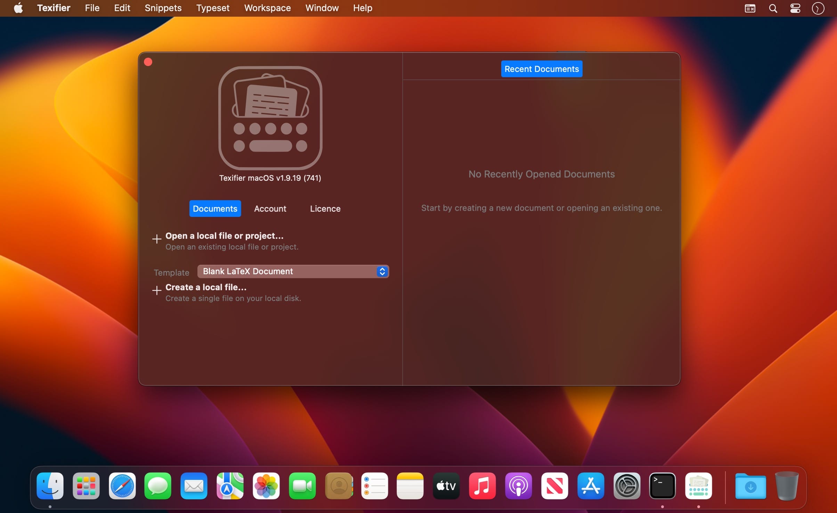
Task: Open Reminders from the Dock
Action: tap(375, 486)
